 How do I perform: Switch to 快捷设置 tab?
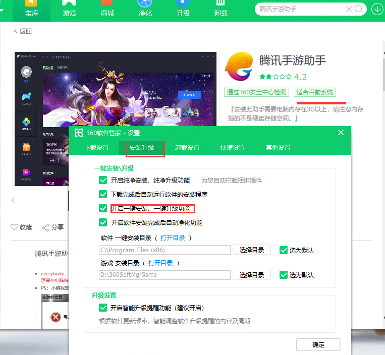pyautogui.click(x=233, y=147)
